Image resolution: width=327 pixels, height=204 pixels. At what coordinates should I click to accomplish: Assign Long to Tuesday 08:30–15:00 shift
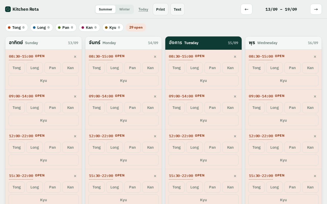click(194, 68)
